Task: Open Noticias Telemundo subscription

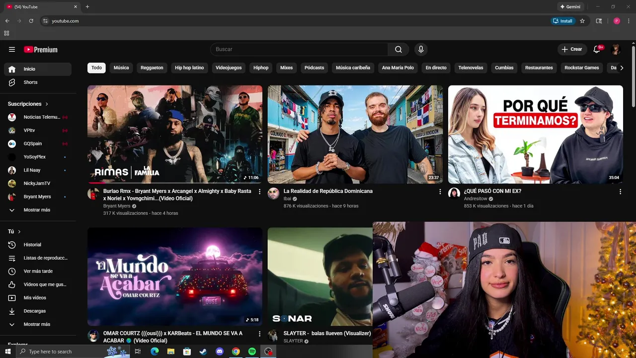Action: tap(38, 117)
